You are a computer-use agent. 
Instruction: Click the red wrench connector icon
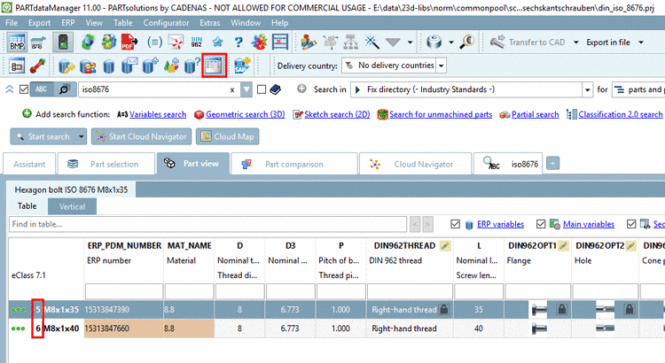point(37,66)
